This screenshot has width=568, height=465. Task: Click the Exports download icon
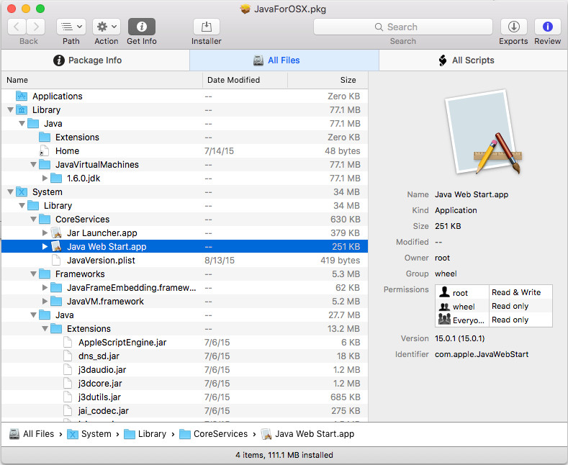coord(514,27)
